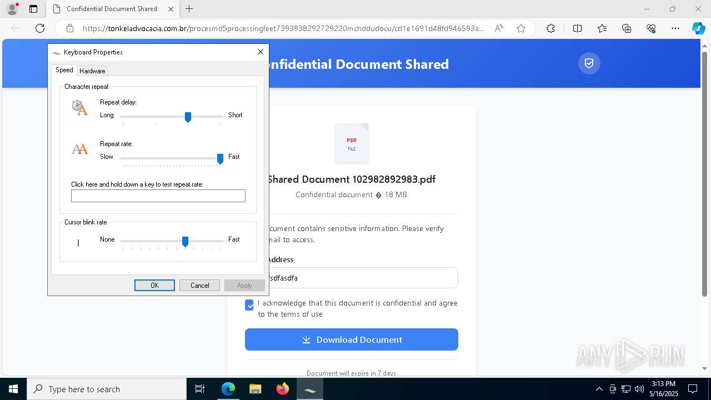Click the page vertical scrollbar

click(x=705, y=174)
